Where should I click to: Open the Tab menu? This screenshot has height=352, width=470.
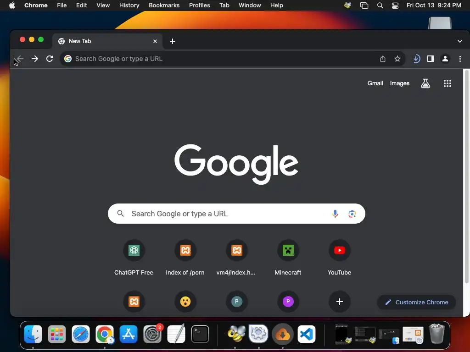coord(224,5)
